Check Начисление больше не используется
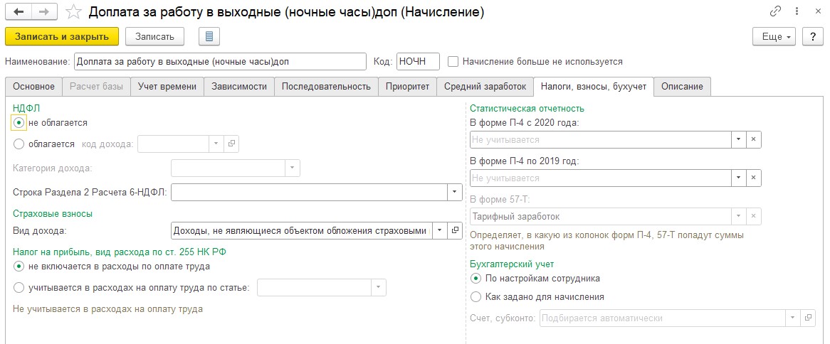This screenshot has width=830, height=344. (x=453, y=62)
